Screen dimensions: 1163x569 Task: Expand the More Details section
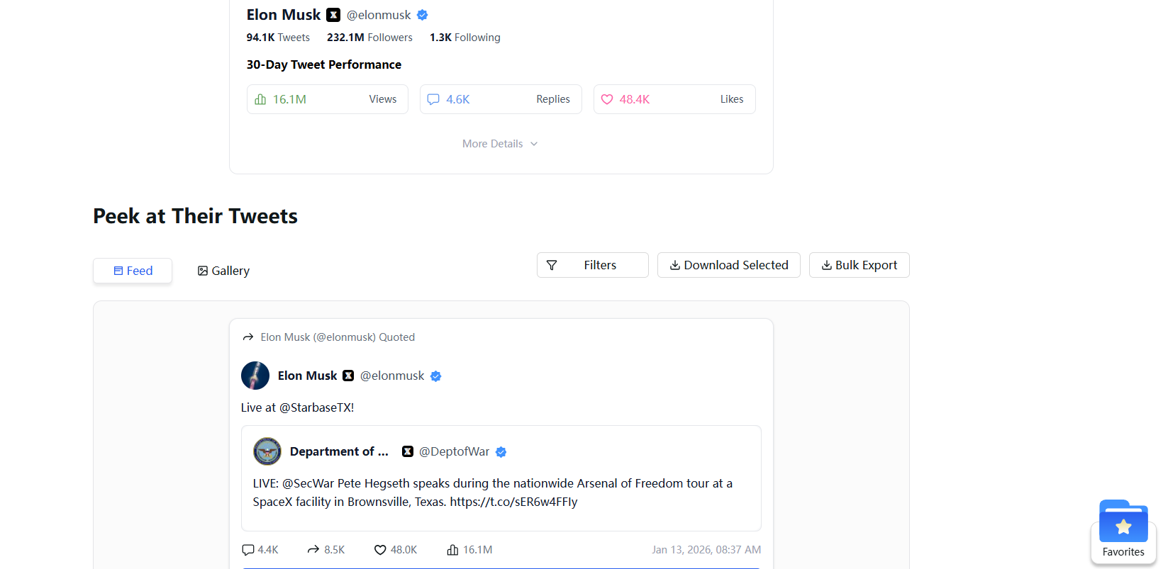point(500,143)
